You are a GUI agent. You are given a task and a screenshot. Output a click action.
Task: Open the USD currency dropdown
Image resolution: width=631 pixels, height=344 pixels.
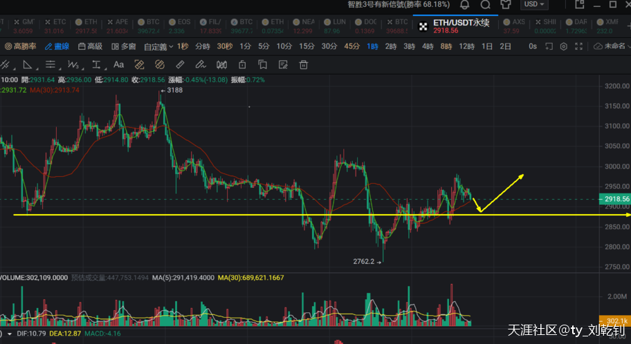(x=535, y=5)
